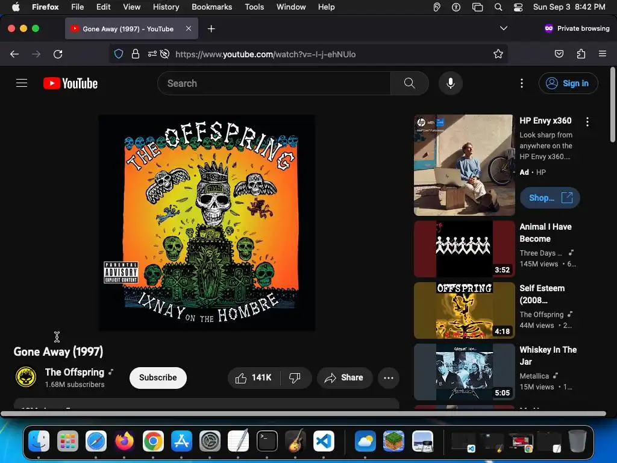The width and height of the screenshot is (617, 463).
Task: Click the YouTube logo
Action: pos(70,83)
